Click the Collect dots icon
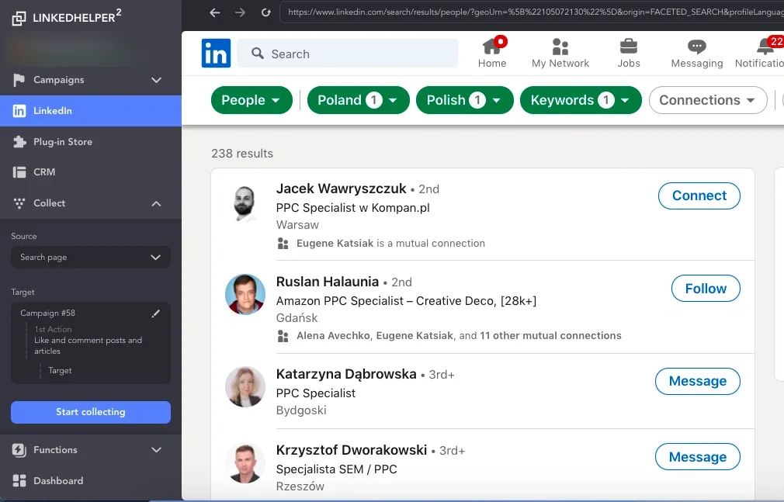The image size is (784, 502). 19,203
